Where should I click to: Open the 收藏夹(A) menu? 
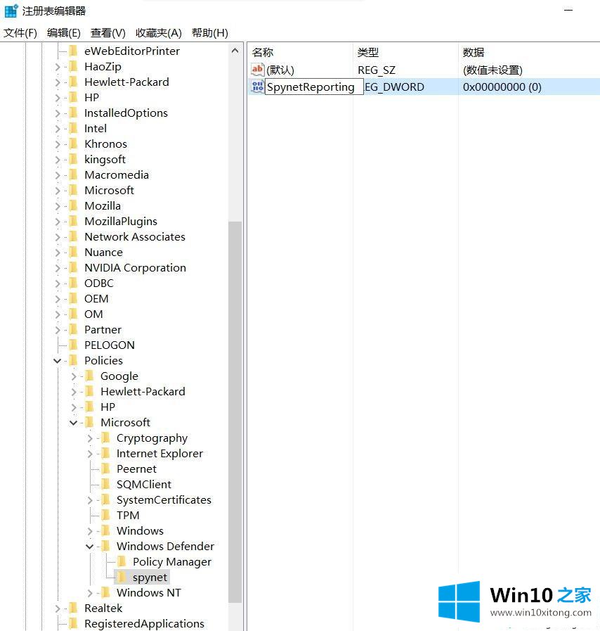158,32
